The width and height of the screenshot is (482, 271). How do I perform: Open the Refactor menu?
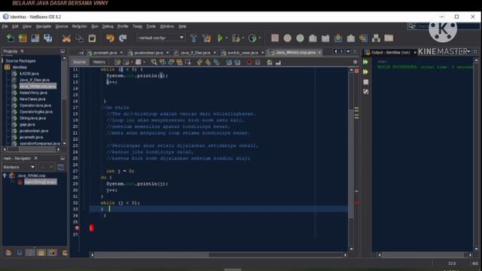coord(79,26)
